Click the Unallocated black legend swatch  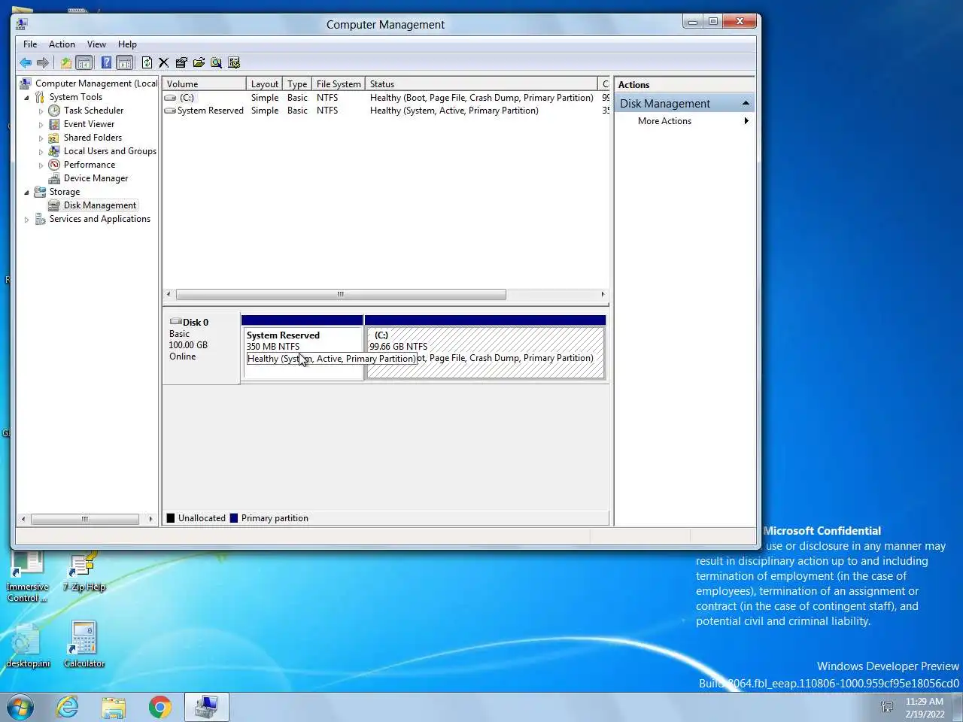coord(171,518)
